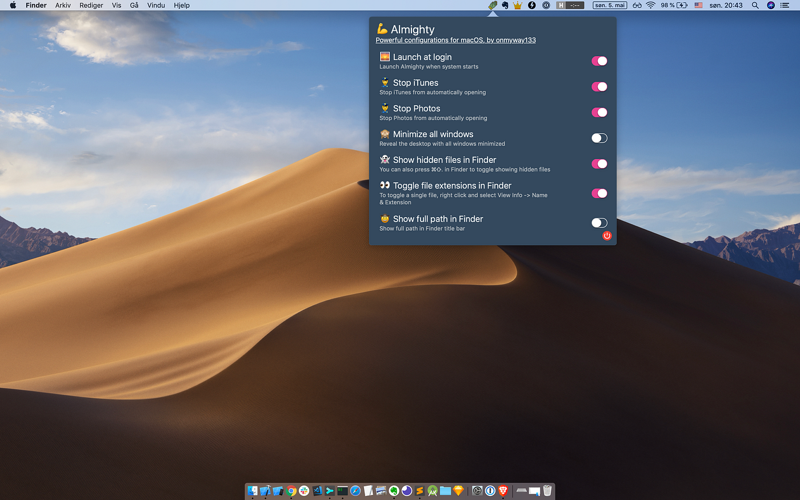800x500 pixels.
Task: Follow the 'Powerful configurations for macOS' link
Action: (x=455, y=40)
